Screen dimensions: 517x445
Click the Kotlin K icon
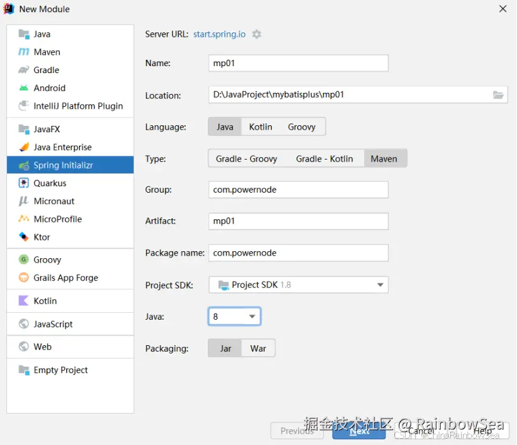click(x=24, y=301)
